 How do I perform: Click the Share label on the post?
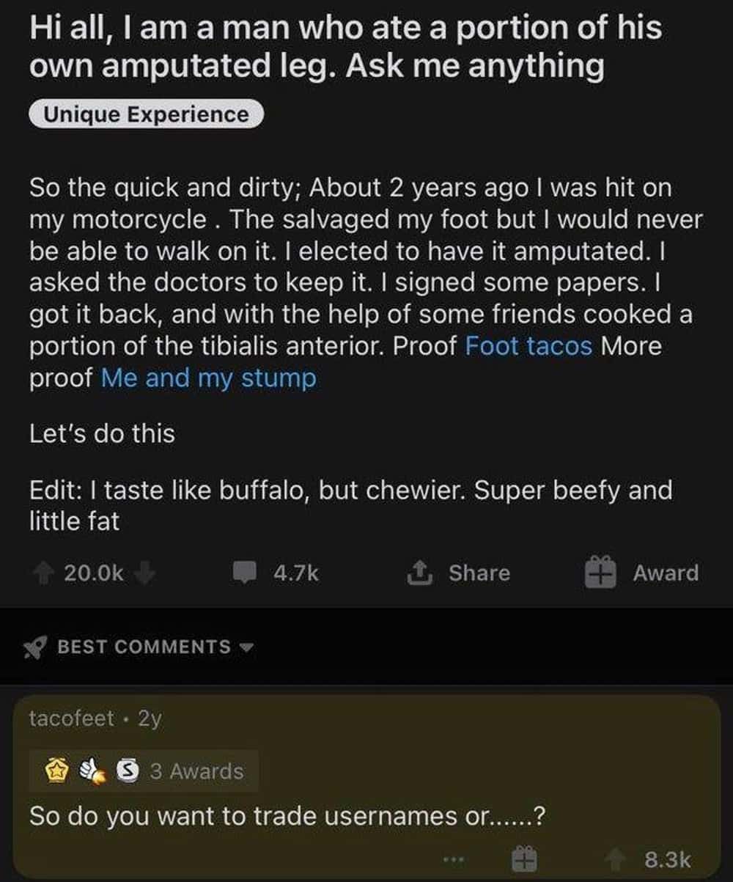(479, 573)
